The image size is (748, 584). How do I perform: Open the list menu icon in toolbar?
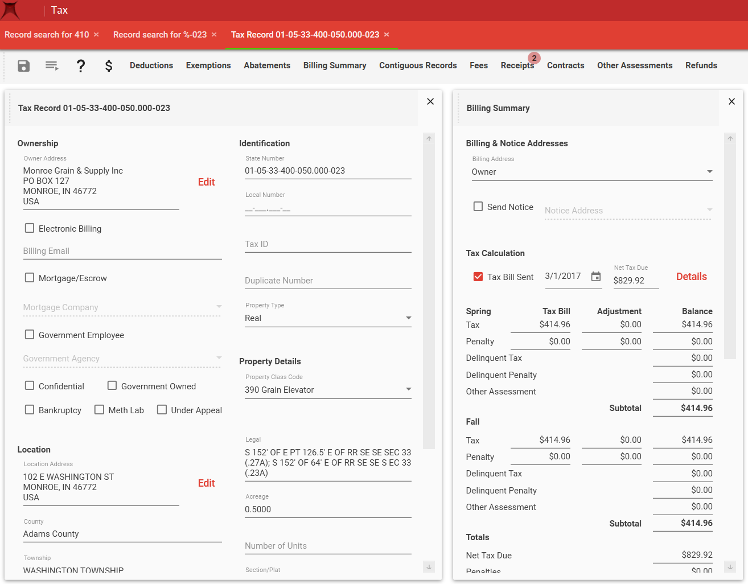click(x=52, y=66)
